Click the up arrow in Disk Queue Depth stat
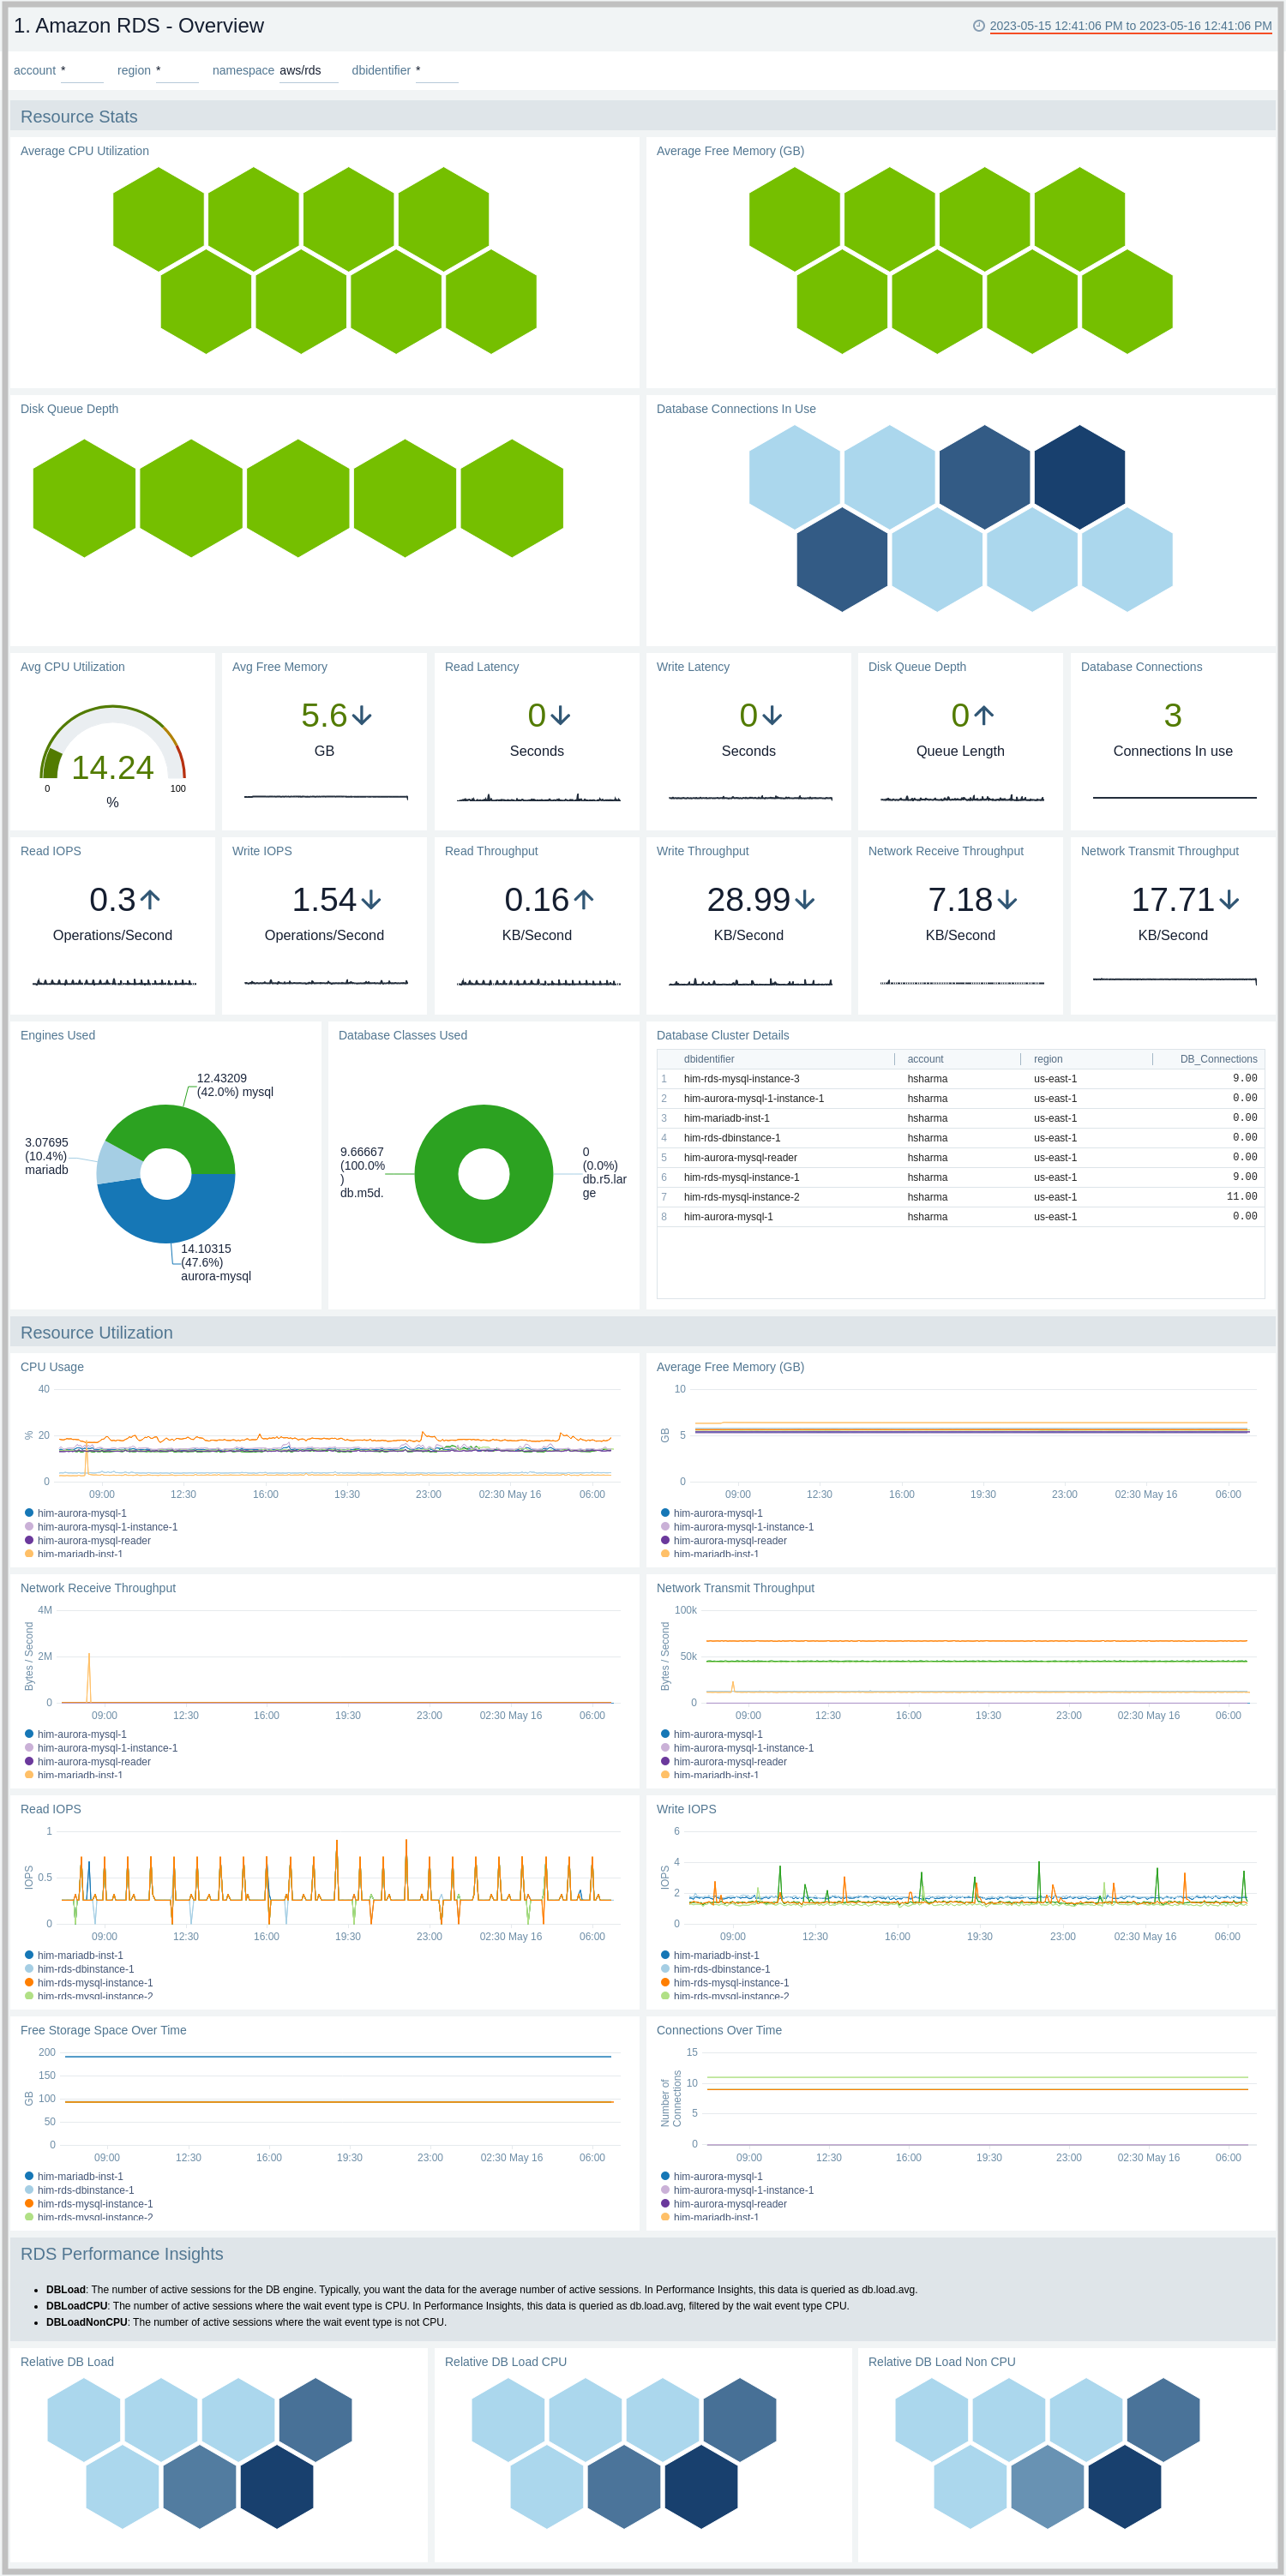The image size is (1286, 2576). click(983, 716)
